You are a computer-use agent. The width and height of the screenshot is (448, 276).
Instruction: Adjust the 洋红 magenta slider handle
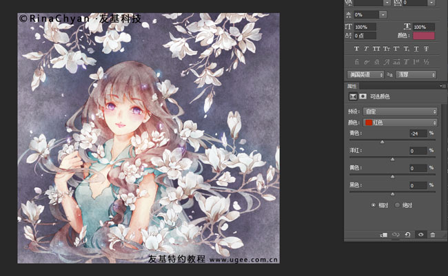[x=392, y=159]
